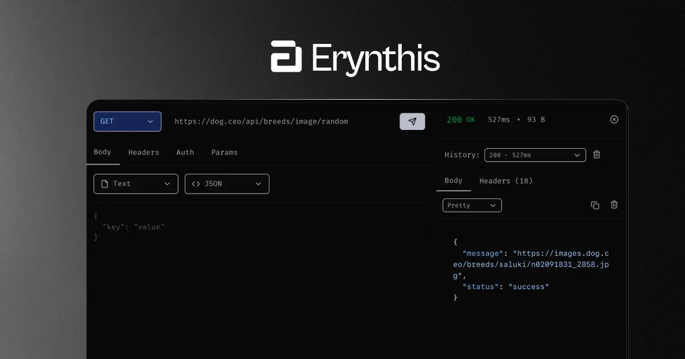Send the request with the paper plane icon

click(x=412, y=121)
